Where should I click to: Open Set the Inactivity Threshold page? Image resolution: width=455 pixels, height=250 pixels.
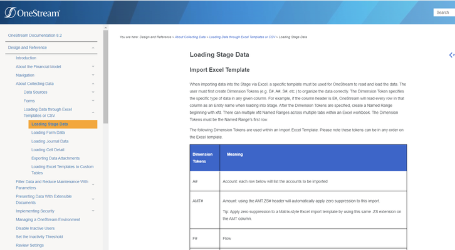click(39, 237)
